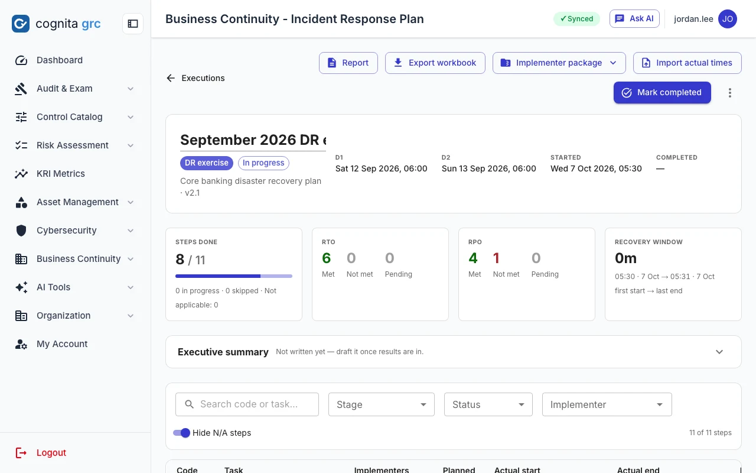The width and height of the screenshot is (756, 473).
Task: Click the document icon on the Report button
Action: [332, 63]
